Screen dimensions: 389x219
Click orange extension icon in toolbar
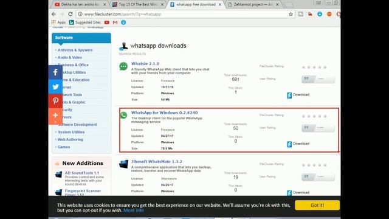point(329,14)
